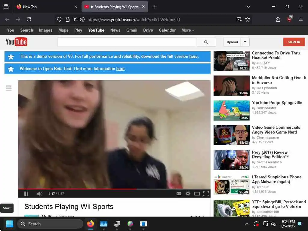This screenshot has width=308, height=231.
Task: Toggle closed captions CC button
Action: (179, 194)
